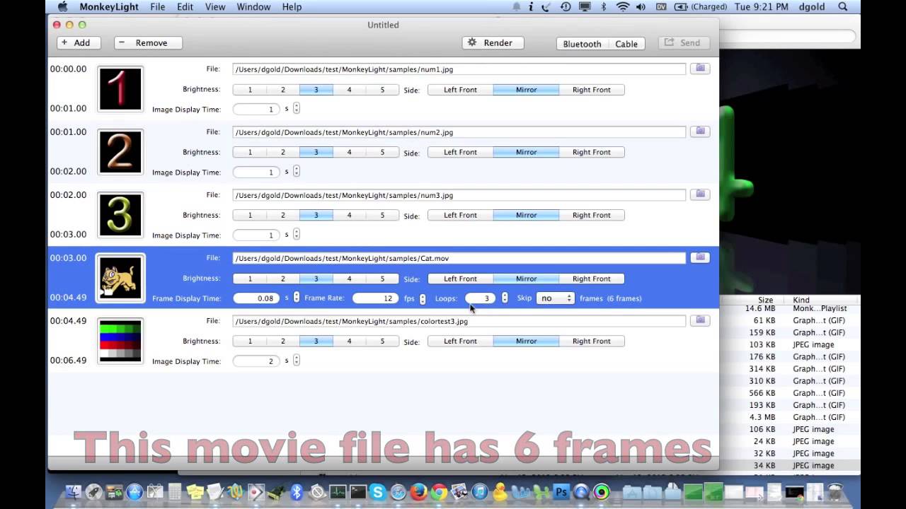Viewport: 906px width, 509px height.
Task: Set num3.jpg brightness to 2
Action: point(282,215)
